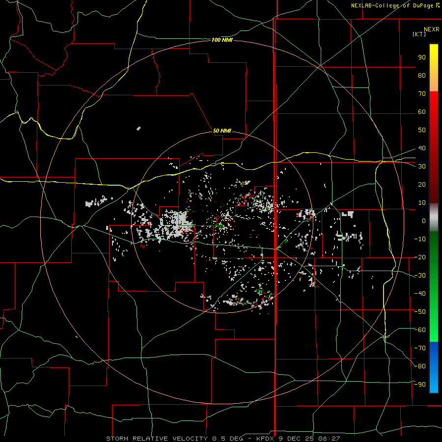Screen dimensions: 442x442
Task: Click the STORM RELATIVE VELOCITY caption text
Action: [157, 439]
